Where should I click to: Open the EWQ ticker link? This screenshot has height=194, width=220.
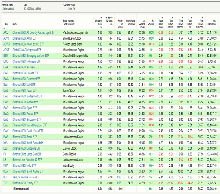point(6,114)
